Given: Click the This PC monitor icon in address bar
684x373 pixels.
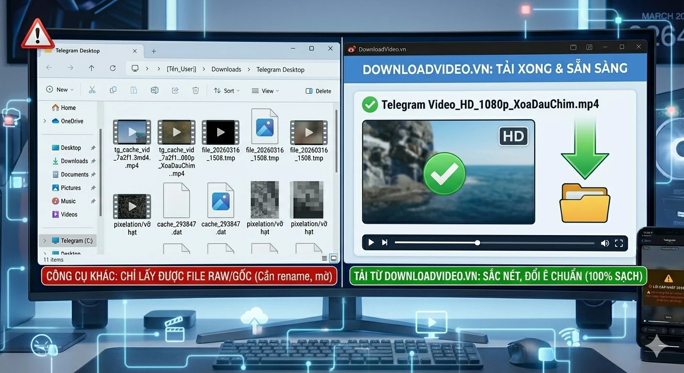Looking at the screenshot, I should [x=135, y=68].
